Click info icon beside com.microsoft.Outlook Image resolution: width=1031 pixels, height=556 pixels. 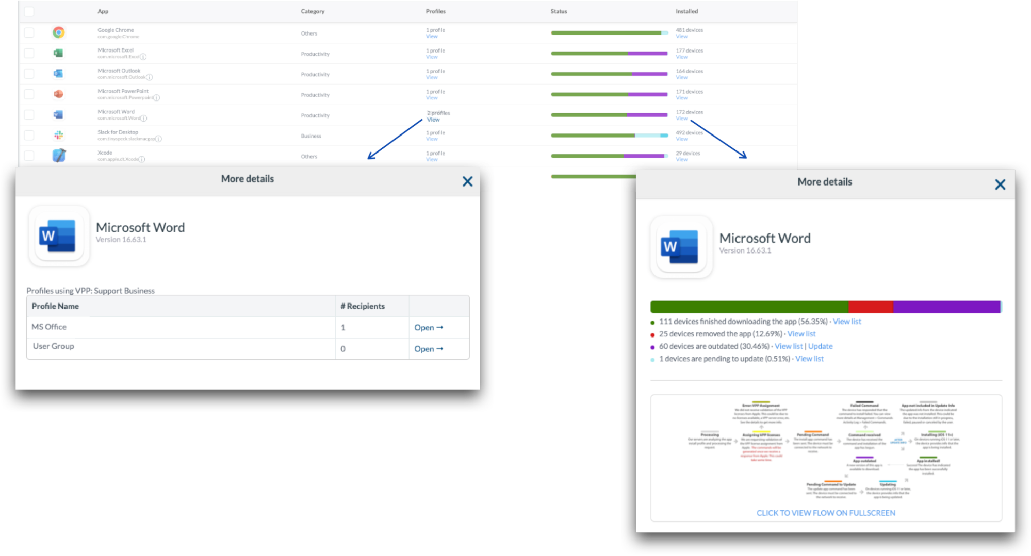click(150, 77)
